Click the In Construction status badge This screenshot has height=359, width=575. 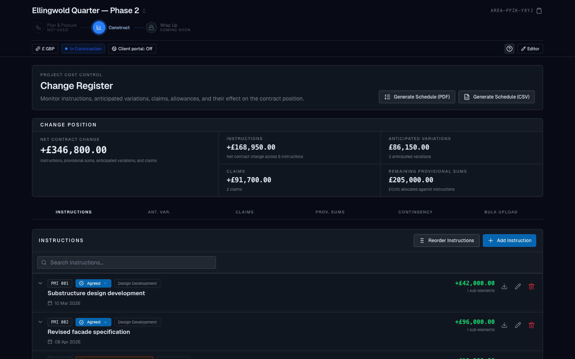(83, 49)
